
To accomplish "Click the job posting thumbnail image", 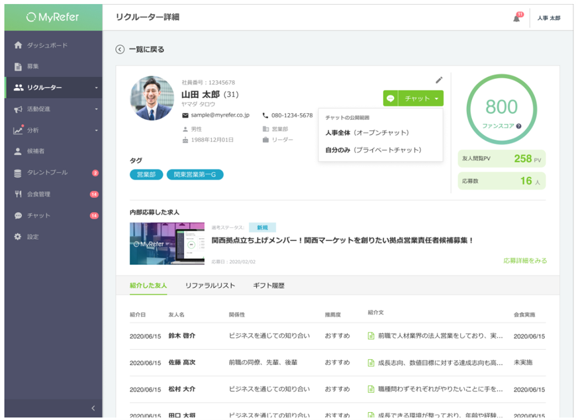I will tap(167, 244).
